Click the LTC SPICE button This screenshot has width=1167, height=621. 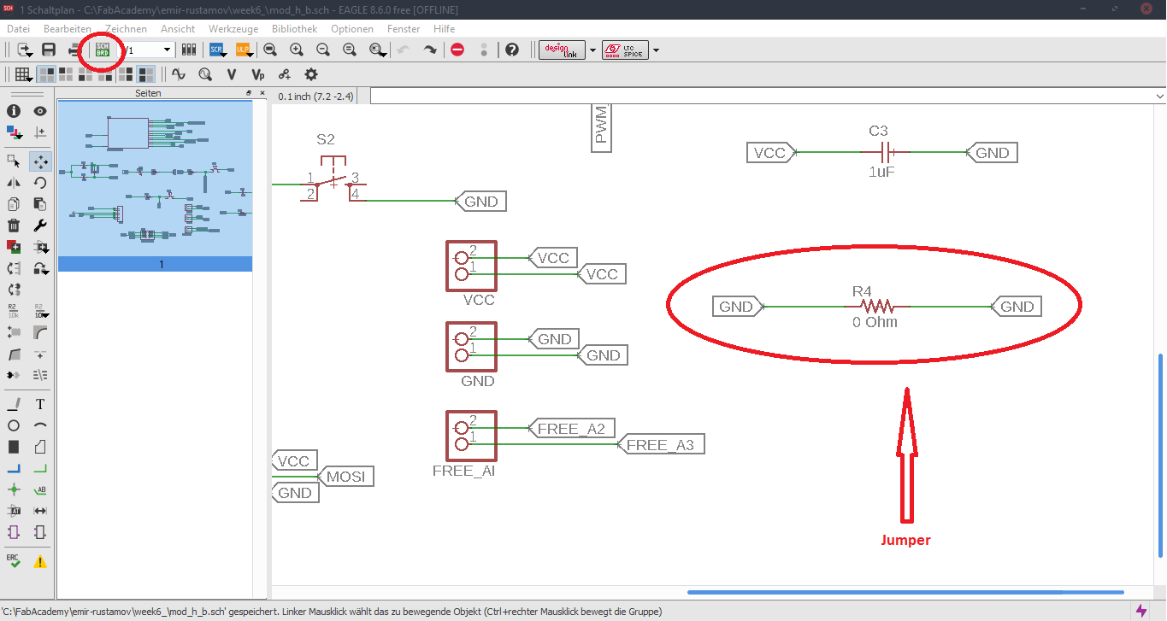[626, 50]
